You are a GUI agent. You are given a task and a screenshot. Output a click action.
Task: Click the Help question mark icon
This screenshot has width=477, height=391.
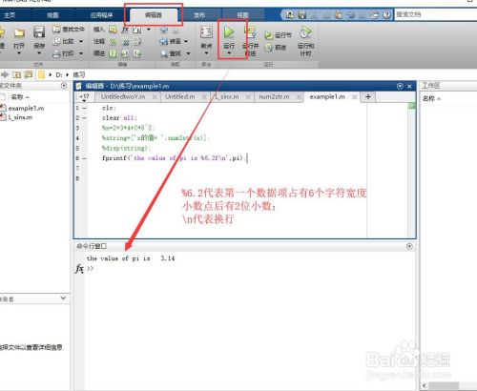click(x=386, y=14)
